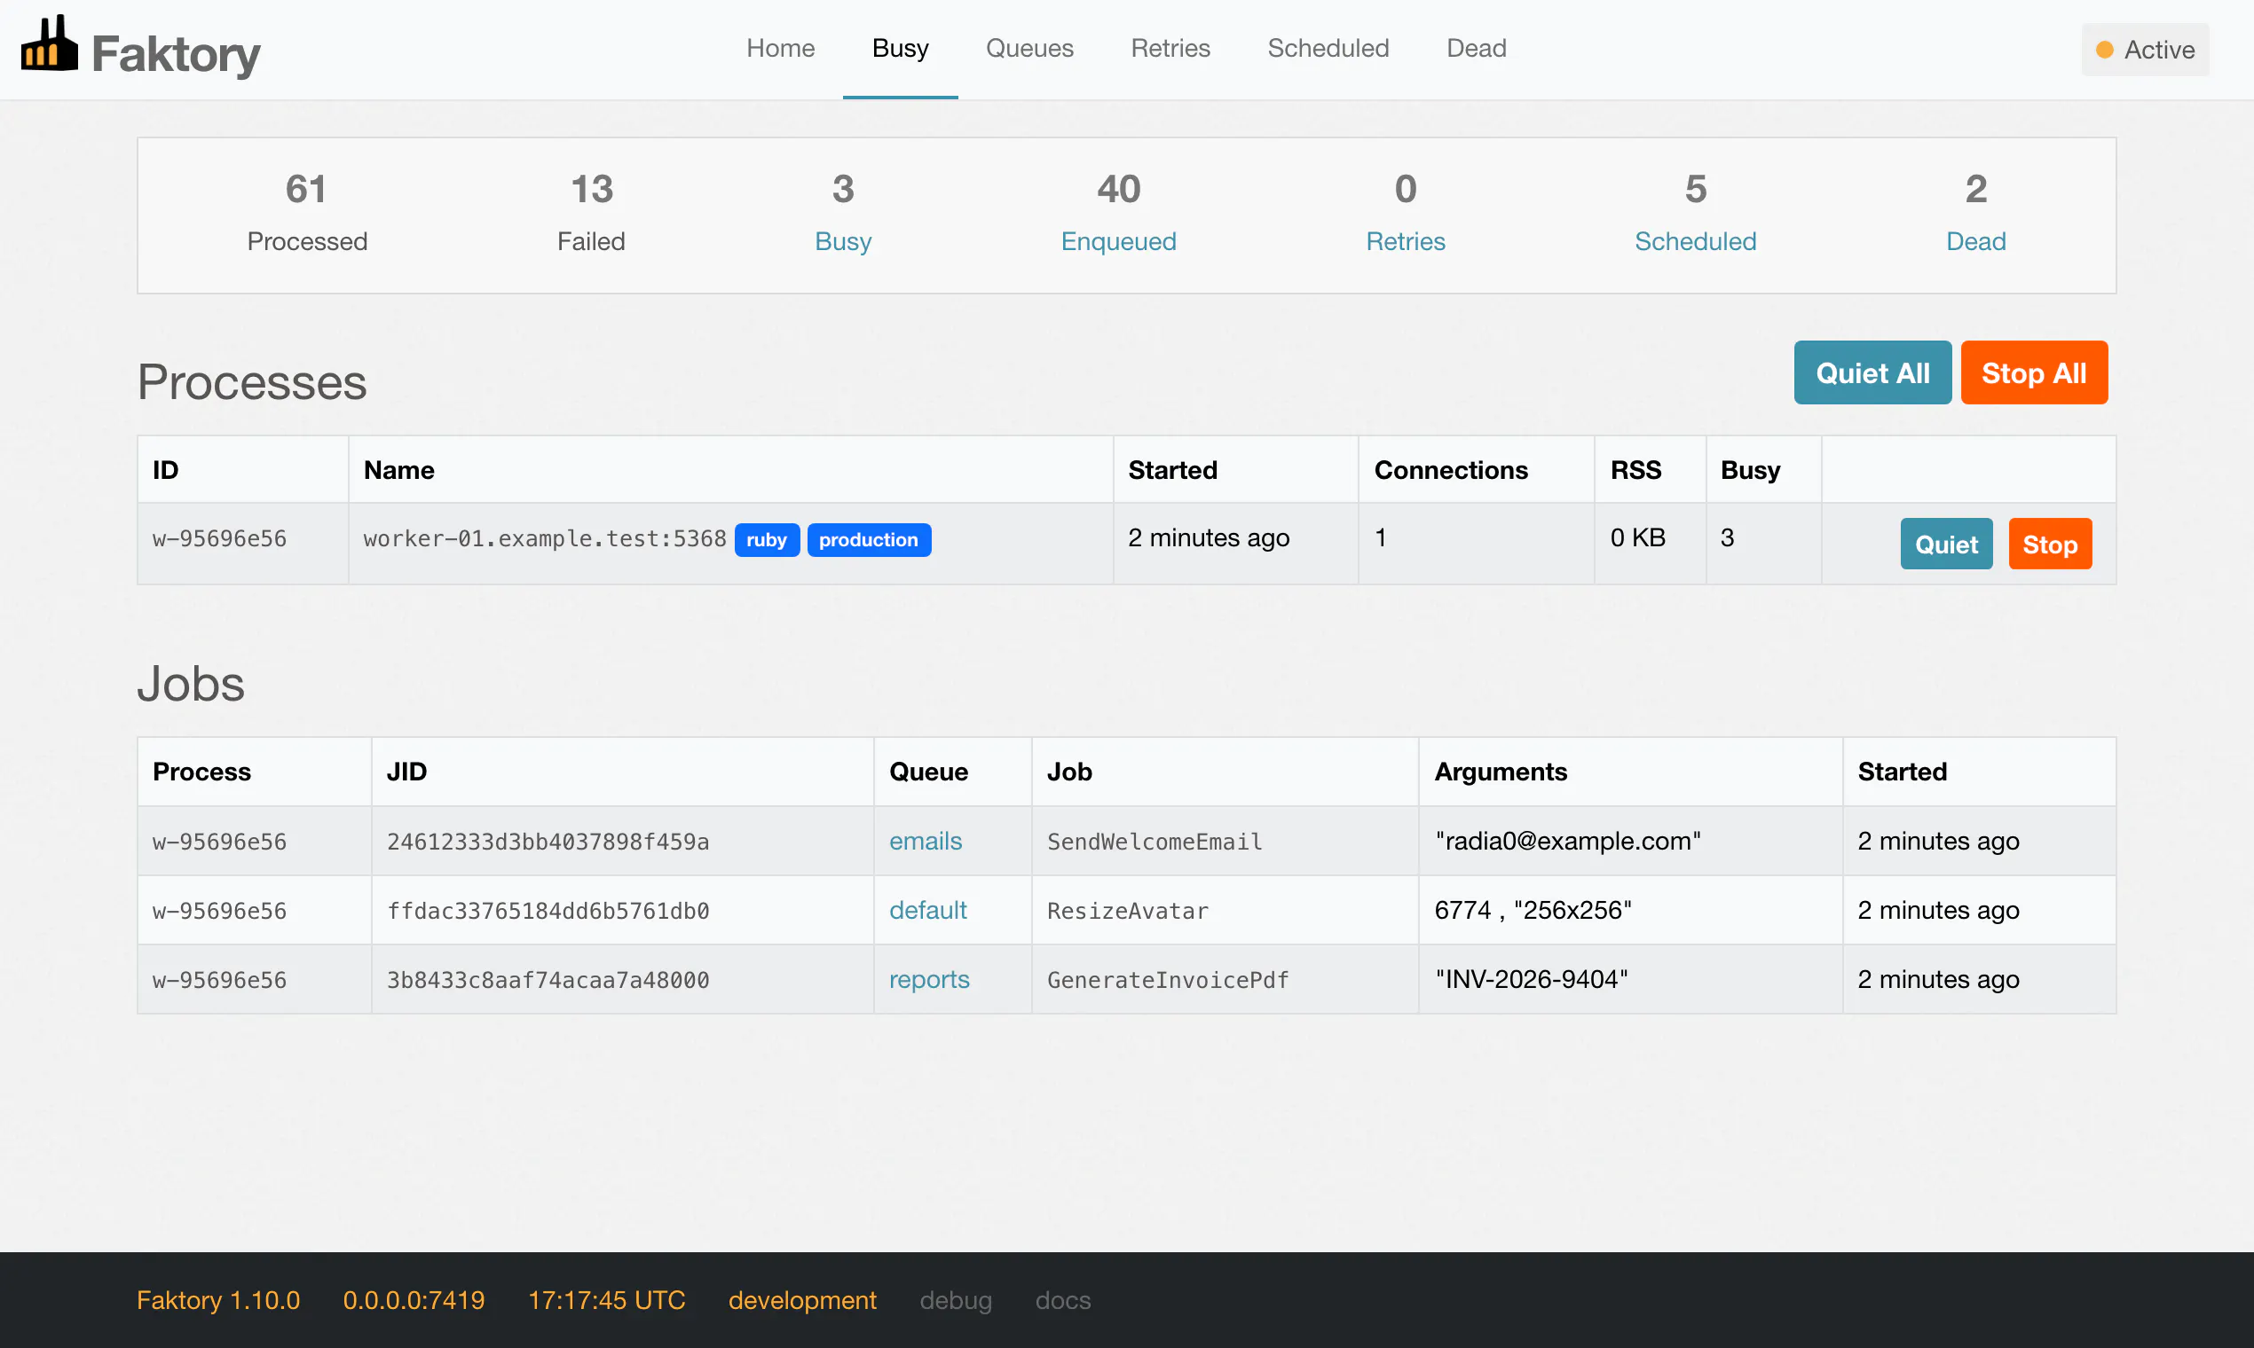Click the Faktory factory logo icon
Viewport: 2254px width, 1348px height.
tap(49, 43)
